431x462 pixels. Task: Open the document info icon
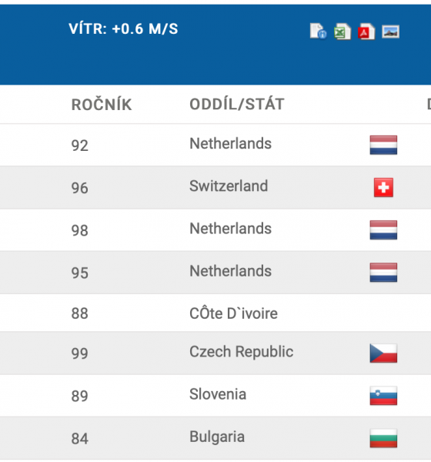click(x=318, y=31)
